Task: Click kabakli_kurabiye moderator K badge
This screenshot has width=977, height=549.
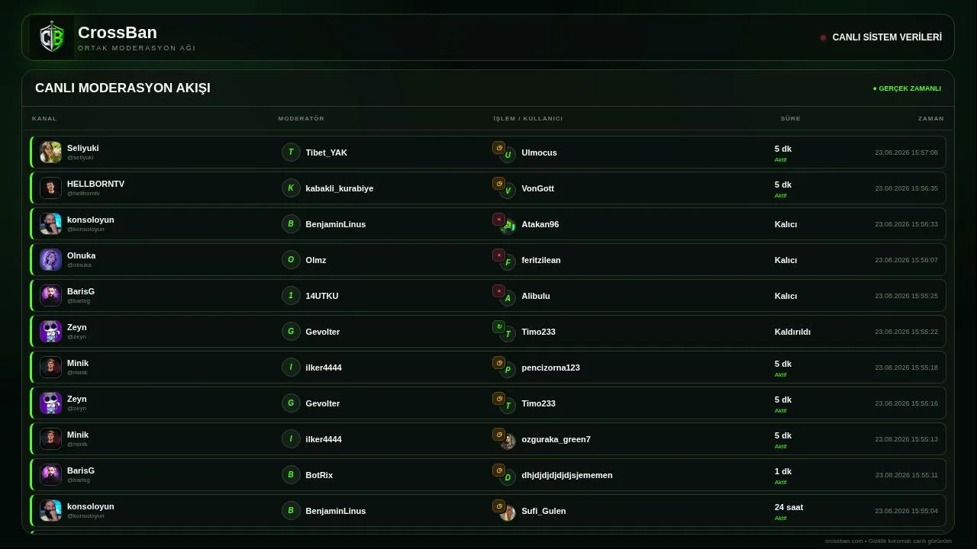Action: [x=291, y=188]
